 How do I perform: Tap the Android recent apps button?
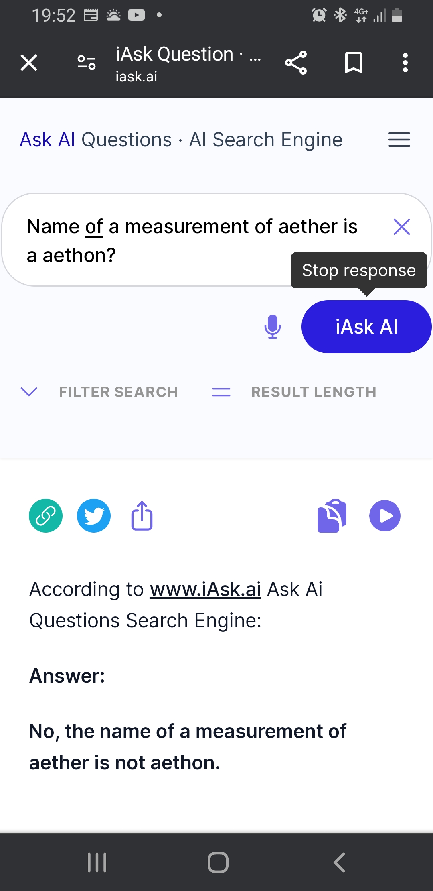click(x=97, y=862)
